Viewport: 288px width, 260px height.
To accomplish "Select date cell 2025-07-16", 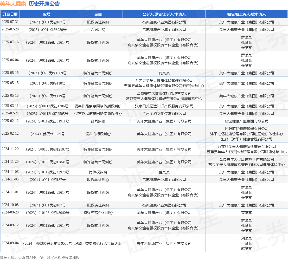I will click(x=10, y=42).
